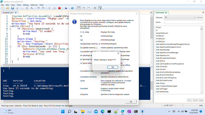This screenshot has height=115, width=205.
Task: Show hidden system tray icons chevron
Action: [169, 111]
